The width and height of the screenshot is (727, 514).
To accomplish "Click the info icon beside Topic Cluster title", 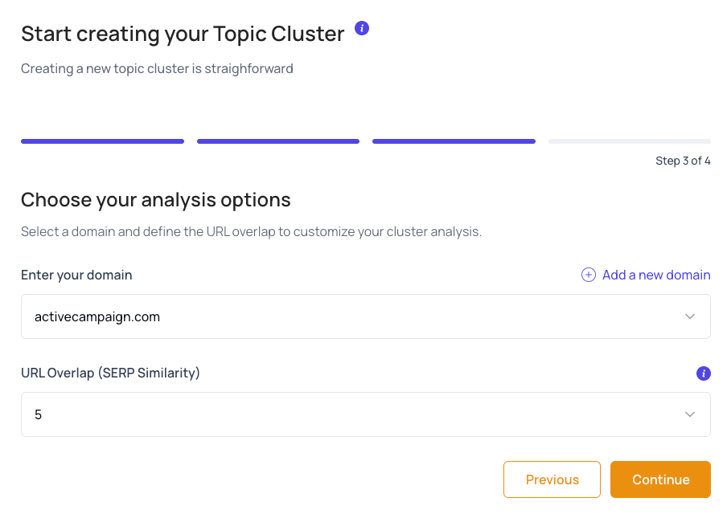I will click(362, 29).
